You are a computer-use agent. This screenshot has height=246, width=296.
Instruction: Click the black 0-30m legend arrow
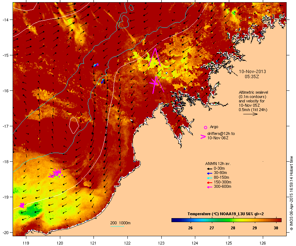pos(209,169)
